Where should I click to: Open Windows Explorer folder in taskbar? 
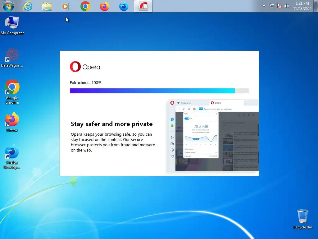click(x=47, y=6)
